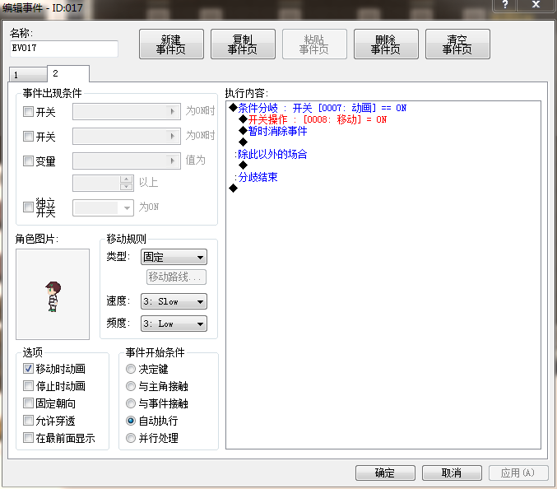The height and width of the screenshot is (489, 557).
Task: Switch to event page tab 1
Action: [28, 75]
